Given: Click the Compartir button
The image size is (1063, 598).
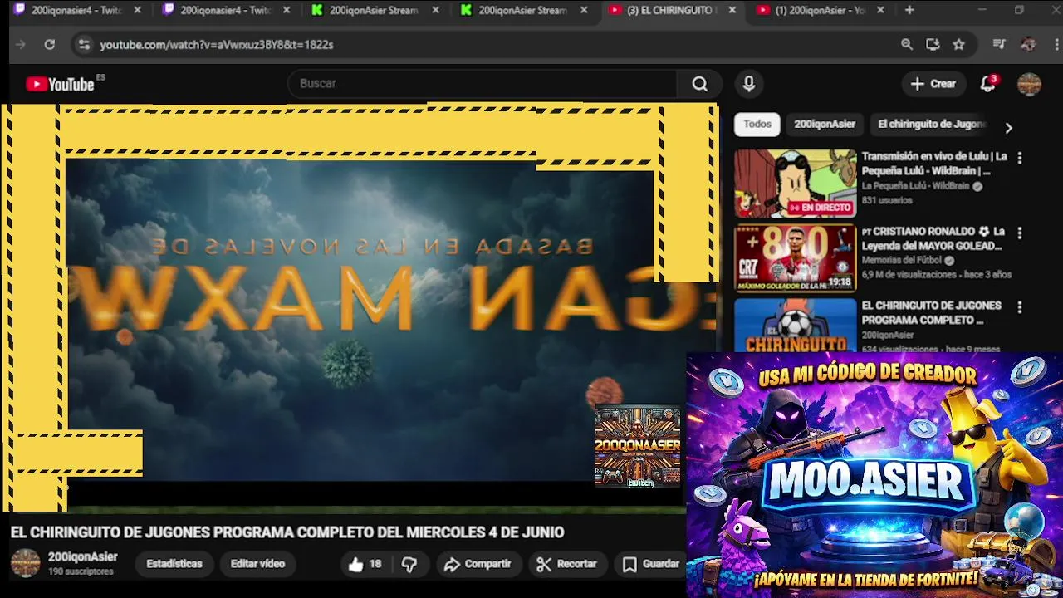Looking at the screenshot, I should tap(478, 564).
